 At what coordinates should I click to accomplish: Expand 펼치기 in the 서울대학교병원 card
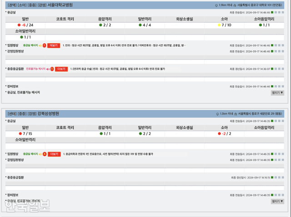click(277, 92)
